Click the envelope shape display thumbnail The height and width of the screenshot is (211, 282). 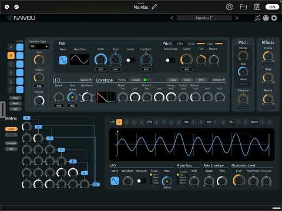pyautogui.click(x=106, y=97)
